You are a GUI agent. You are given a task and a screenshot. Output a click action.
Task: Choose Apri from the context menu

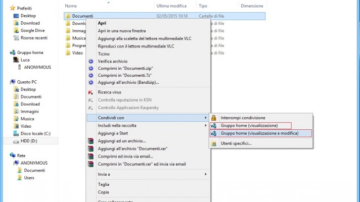pyautogui.click(x=102, y=23)
